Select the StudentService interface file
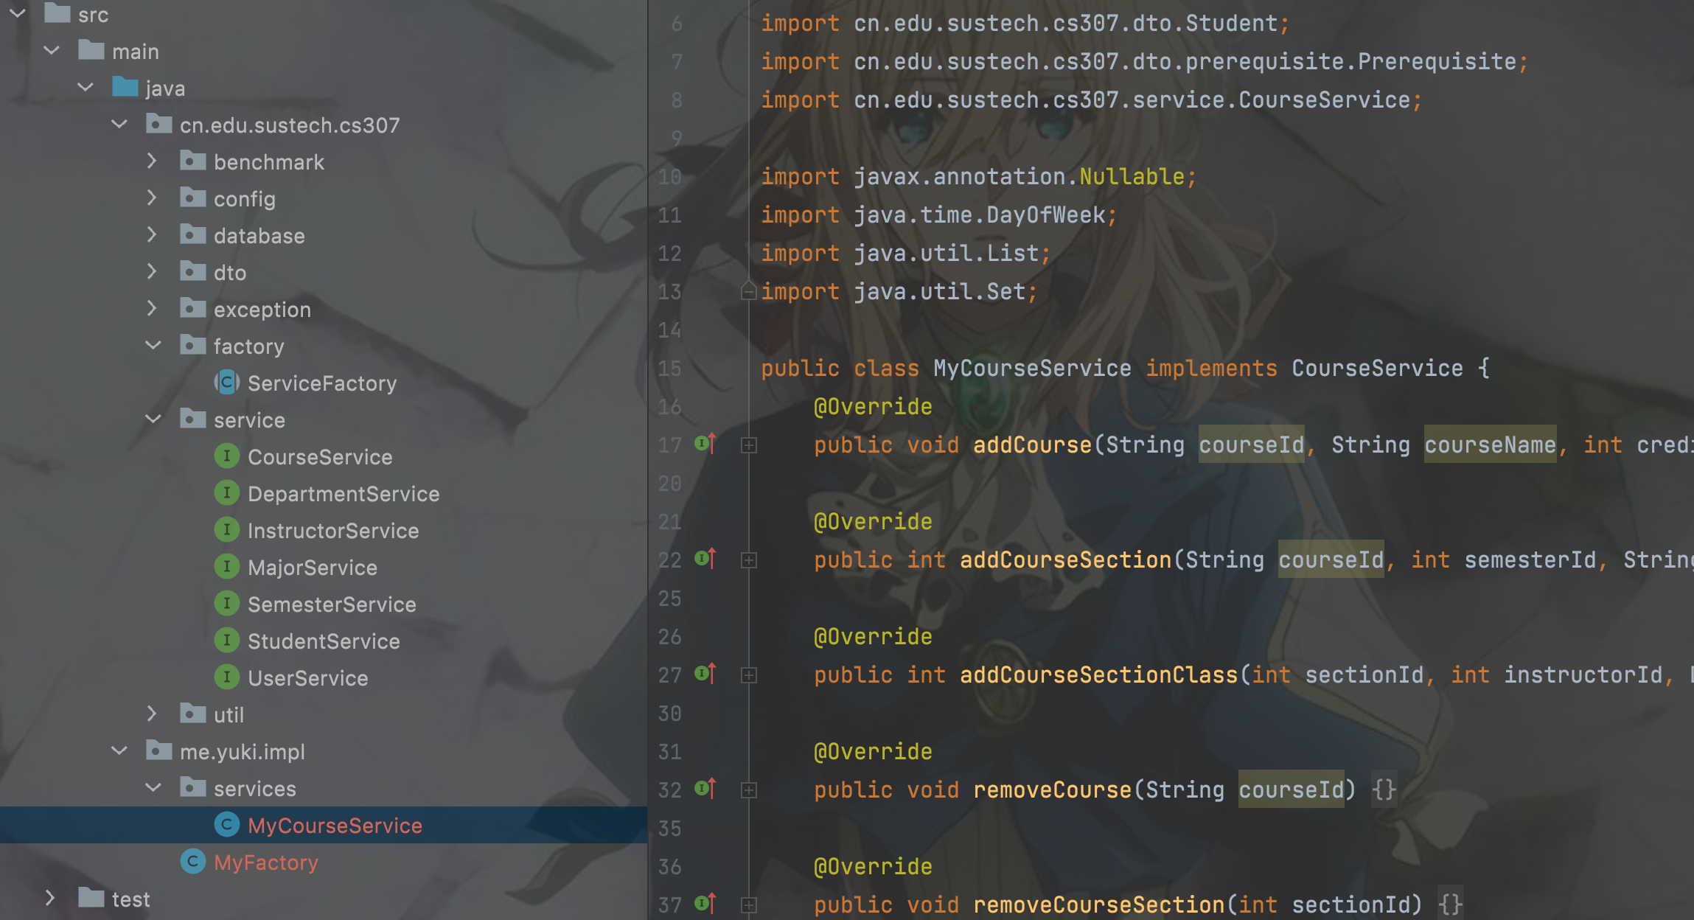The width and height of the screenshot is (1694, 920). click(x=324, y=641)
